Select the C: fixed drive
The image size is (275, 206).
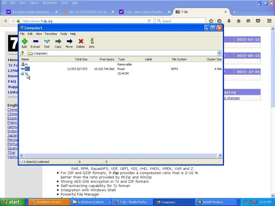pos(25,69)
